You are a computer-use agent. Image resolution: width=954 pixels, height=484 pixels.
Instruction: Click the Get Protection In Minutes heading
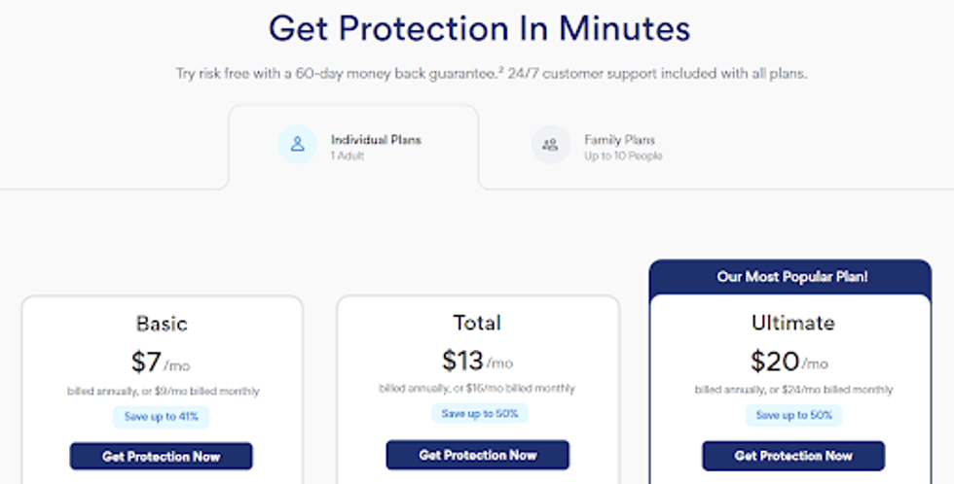[479, 28]
